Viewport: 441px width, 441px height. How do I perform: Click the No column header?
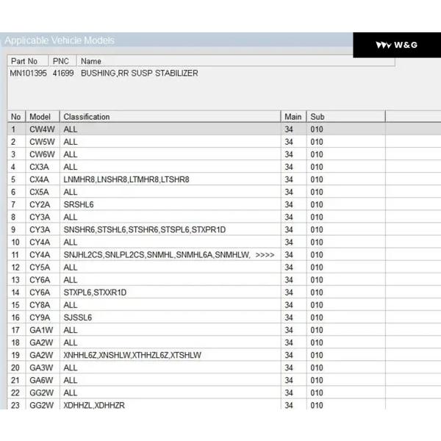click(x=15, y=117)
